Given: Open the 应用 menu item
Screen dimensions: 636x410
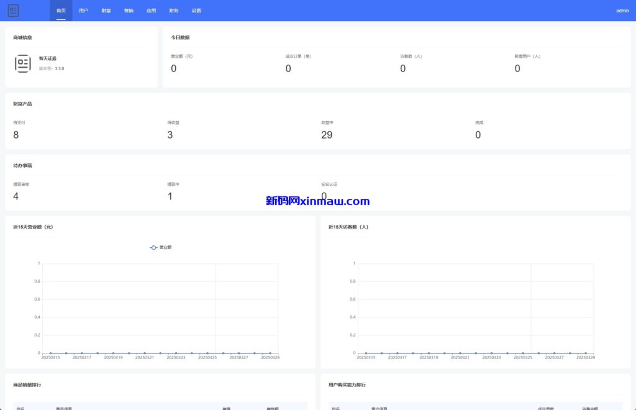Looking at the screenshot, I should pos(151,11).
